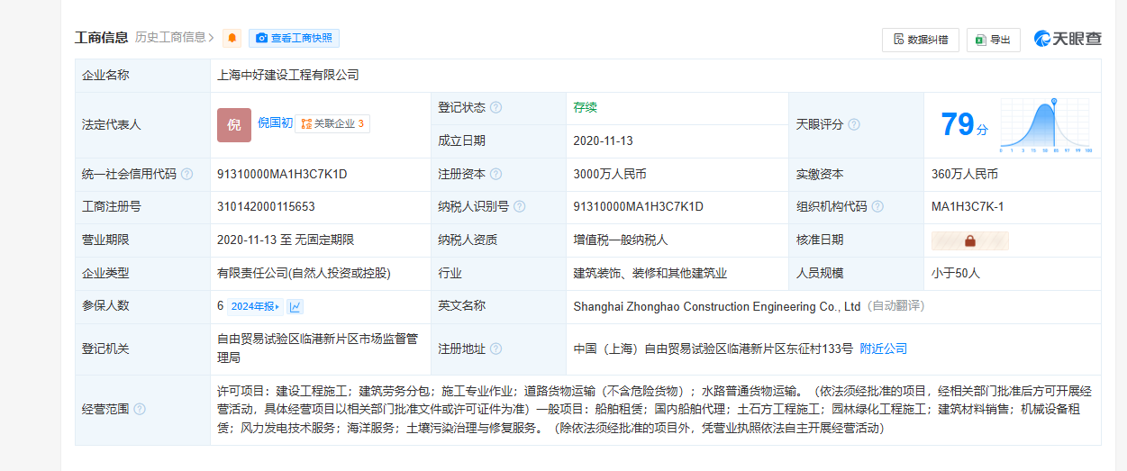
Task: Click the help icon beside 注册资本
Action: click(496, 175)
